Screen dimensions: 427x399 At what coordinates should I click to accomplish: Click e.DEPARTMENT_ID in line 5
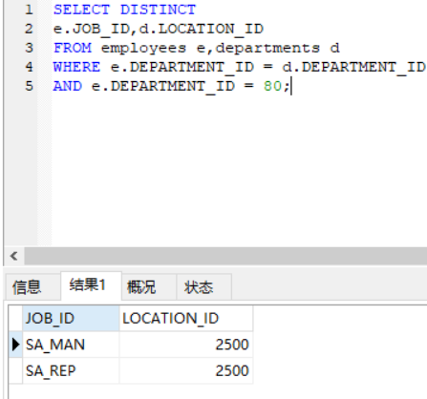[163, 87]
